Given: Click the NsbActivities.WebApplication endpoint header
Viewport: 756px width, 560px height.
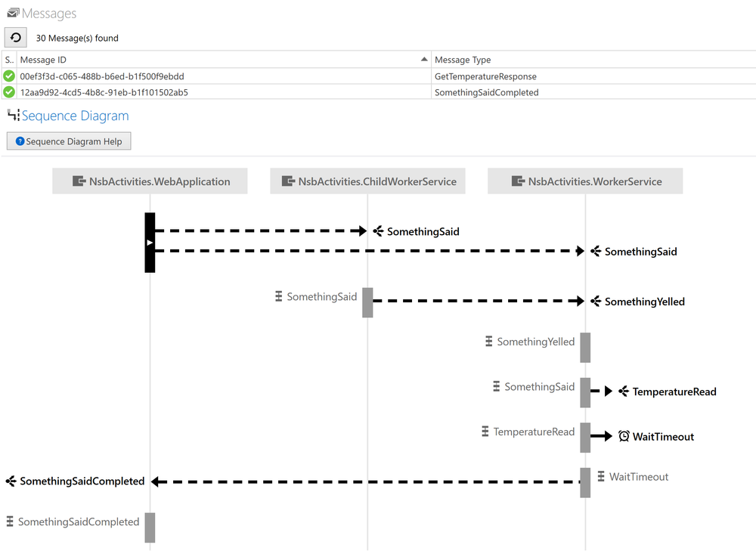Looking at the screenshot, I should coord(150,181).
